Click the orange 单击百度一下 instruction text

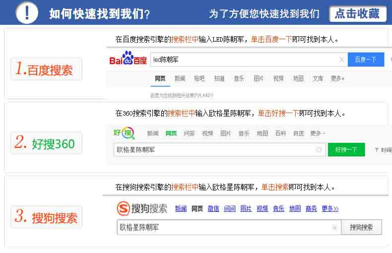tap(271, 39)
